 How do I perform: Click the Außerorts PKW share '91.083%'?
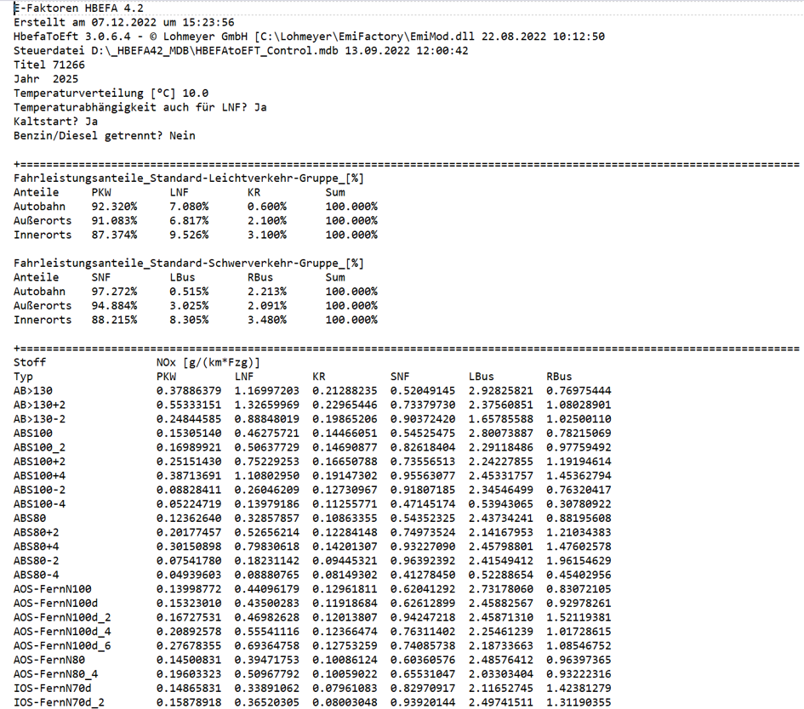point(114,221)
